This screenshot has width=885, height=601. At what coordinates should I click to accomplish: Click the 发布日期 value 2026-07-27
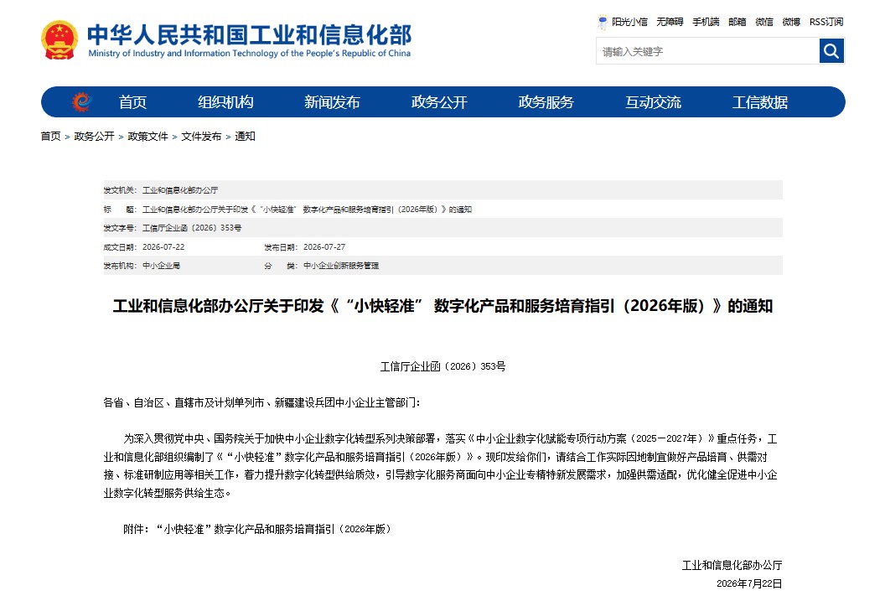tap(324, 247)
